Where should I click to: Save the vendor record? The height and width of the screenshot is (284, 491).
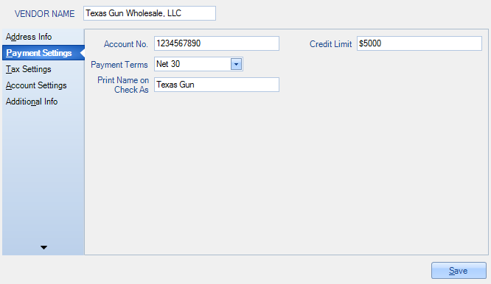tap(459, 271)
